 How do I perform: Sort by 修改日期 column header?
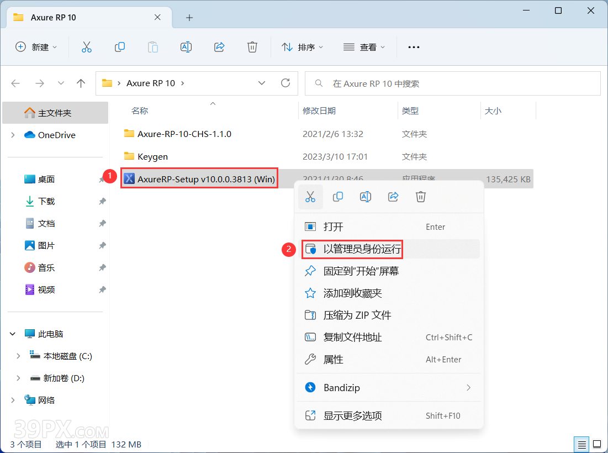pyautogui.click(x=319, y=111)
